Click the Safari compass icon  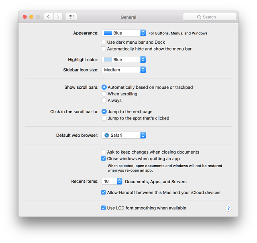[x=107, y=136]
